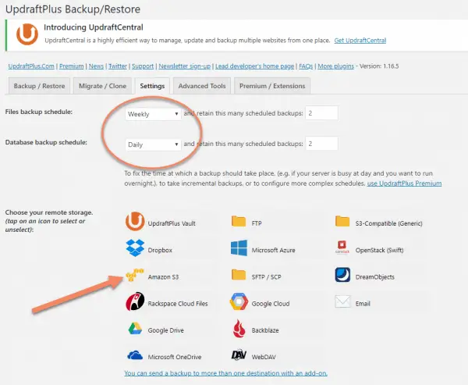The height and width of the screenshot is (385, 468).
Task: Click the 'Version: 1.16.5' text
Action: (379, 66)
